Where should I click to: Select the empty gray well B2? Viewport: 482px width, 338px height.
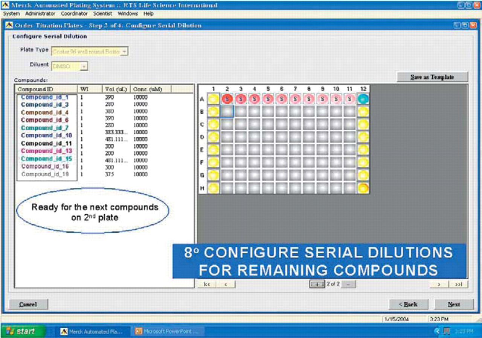pyautogui.click(x=227, y=112)
